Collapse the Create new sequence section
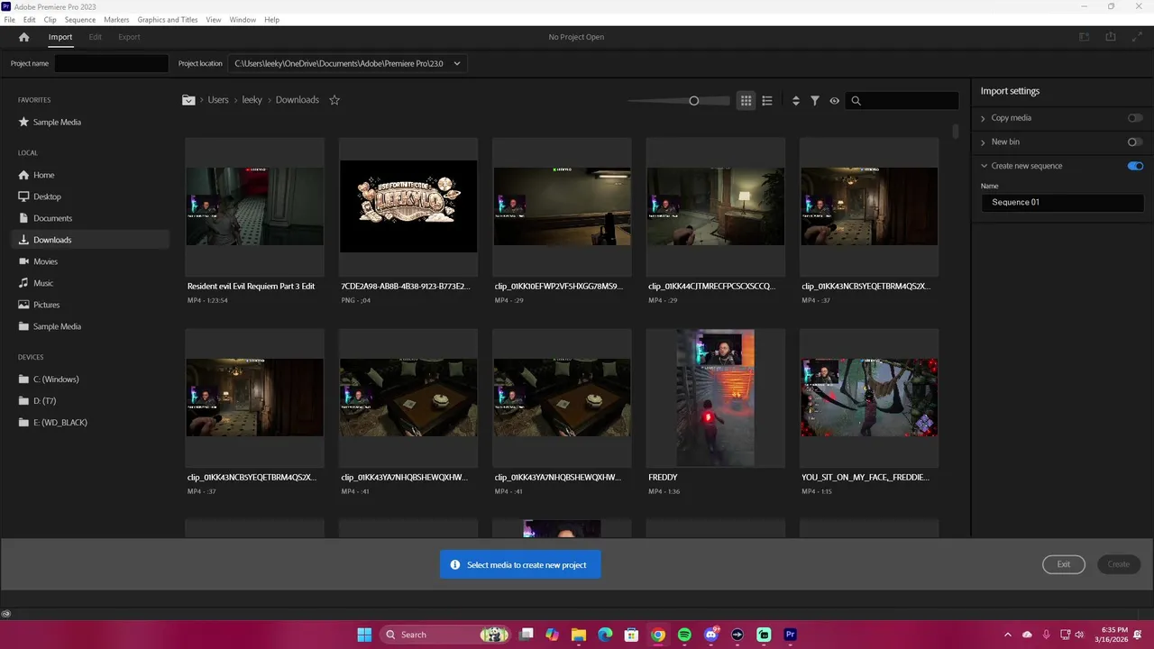The width and height of the screenshot is (1154, 649). (x=984, y=166)
